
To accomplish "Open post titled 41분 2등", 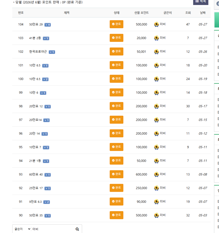I will pyautogui.click(x=35, y=38).
